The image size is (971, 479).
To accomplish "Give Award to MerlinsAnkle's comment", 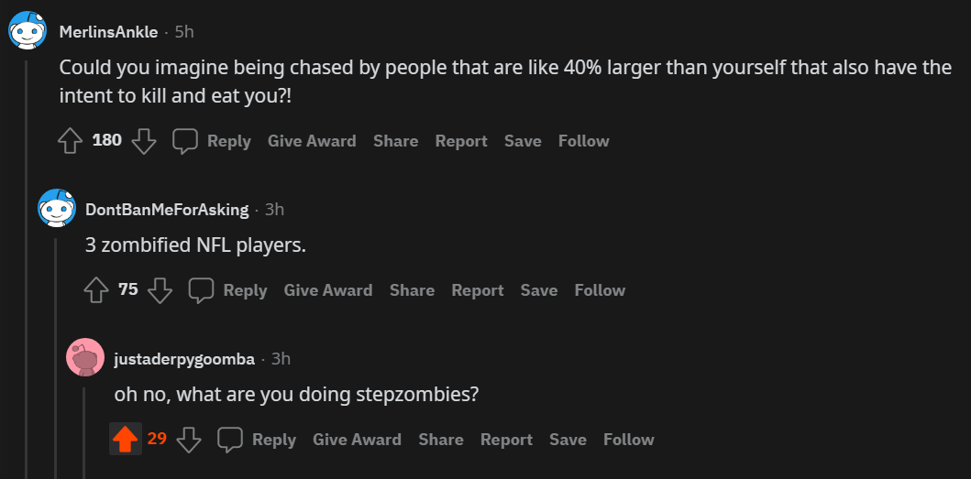I will [x=312, y=141].
